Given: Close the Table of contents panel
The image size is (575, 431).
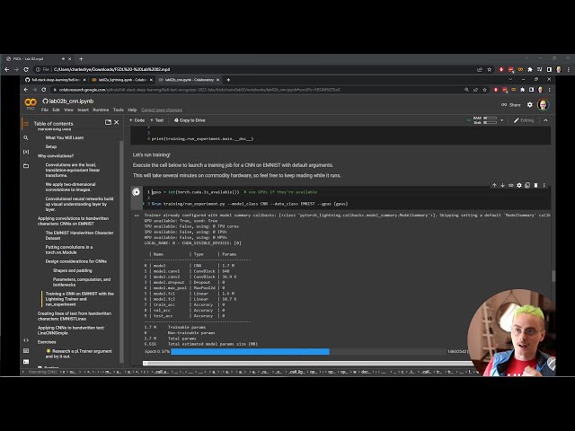Looking at the screenshot, I should (117, 122).
